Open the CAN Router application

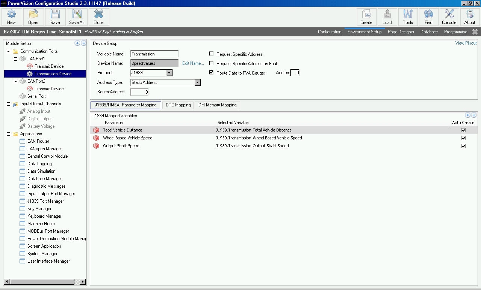(38, 141)
